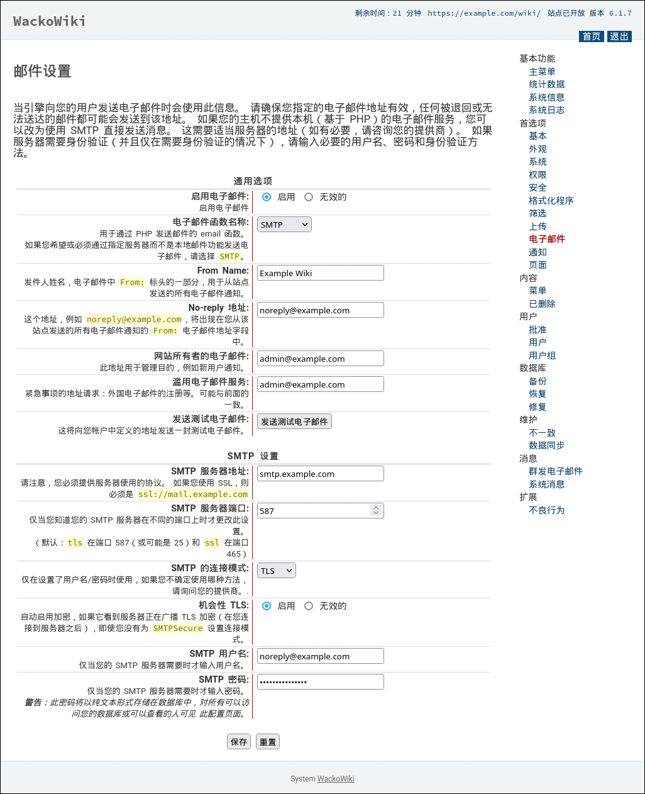The width and height of the screenshot is (645, 794).
Task: Go to 首页 in top navigation
Action: pyautogui.click(x=591, y=36)
